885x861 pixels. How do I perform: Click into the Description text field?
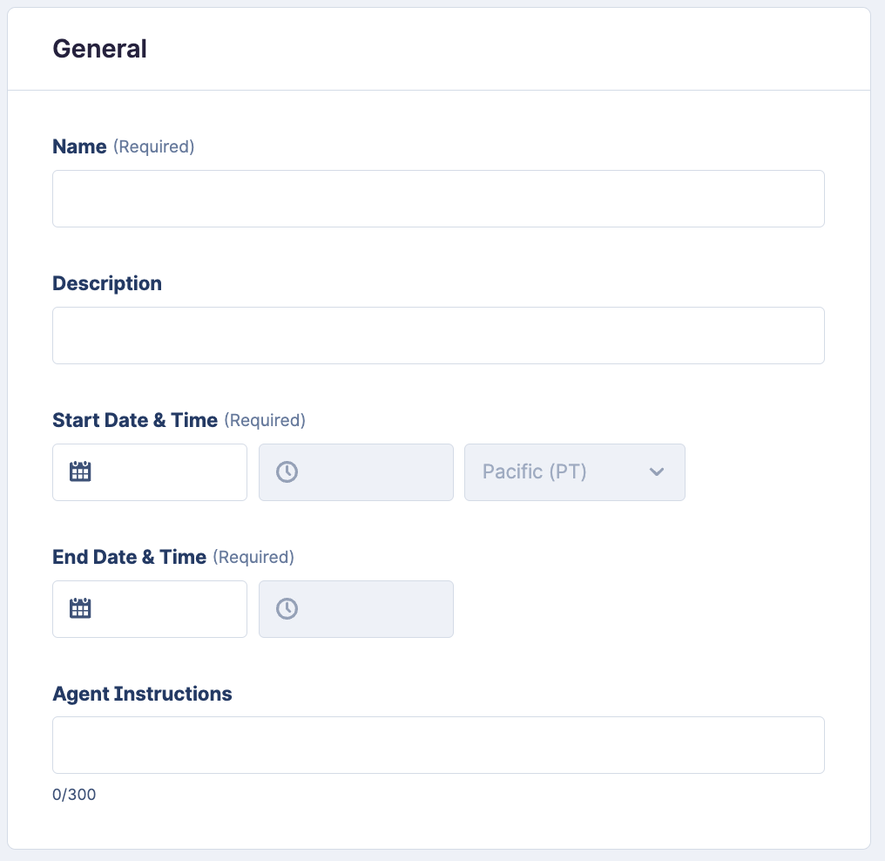click(438, 336)
